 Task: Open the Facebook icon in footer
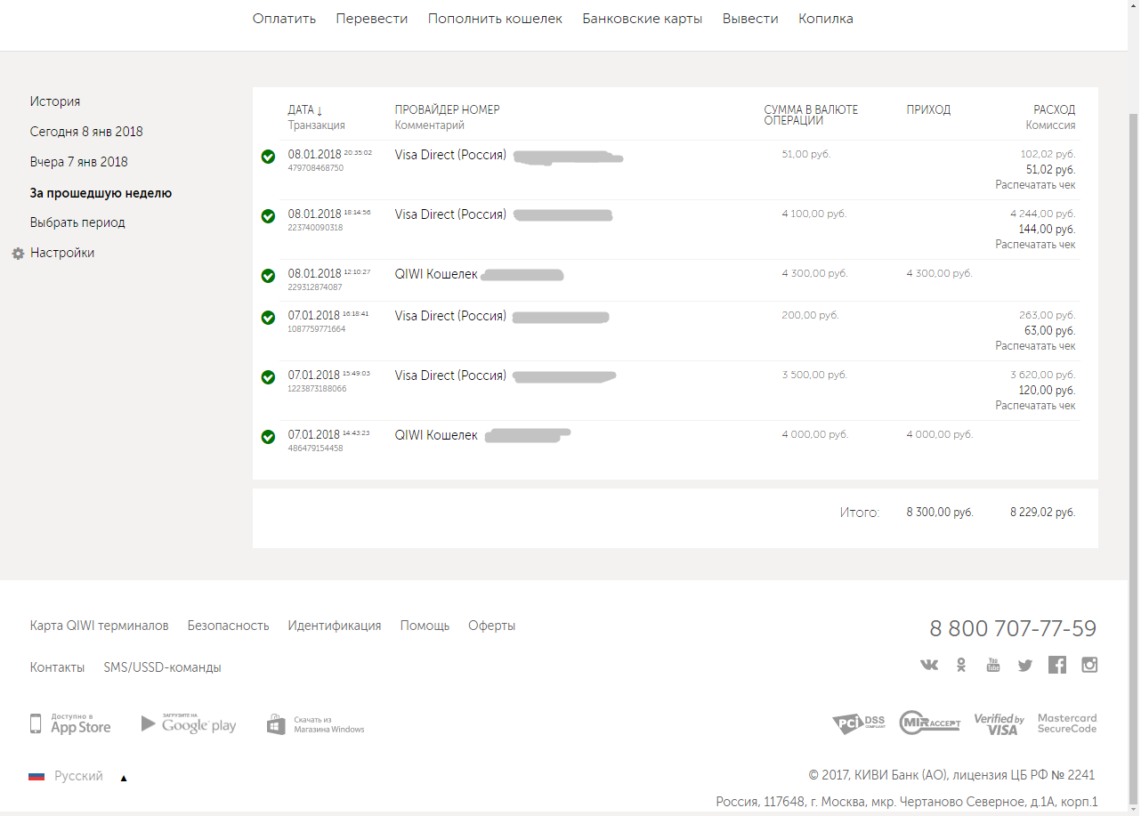click(1057, 665)
